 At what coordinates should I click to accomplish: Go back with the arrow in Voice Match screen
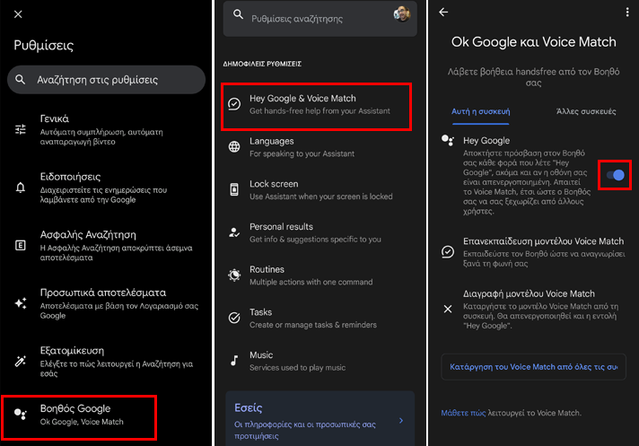[443, 13]
